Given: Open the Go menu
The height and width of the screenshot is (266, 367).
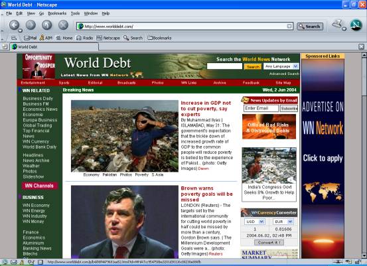Looking at the screenshot, I should click(41, 13).
